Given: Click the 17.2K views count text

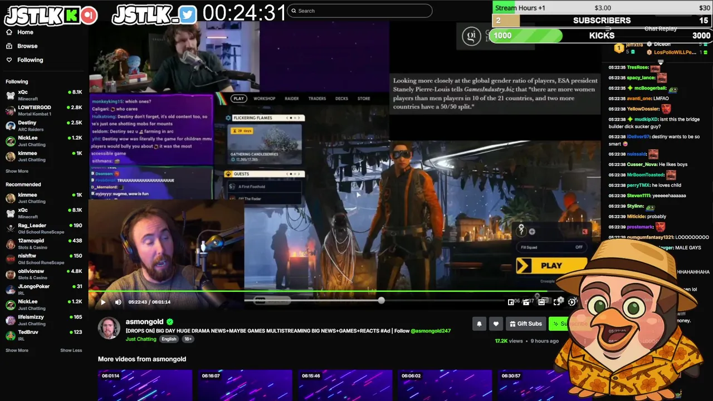Looking at the screenshot, I should point(509,341).
